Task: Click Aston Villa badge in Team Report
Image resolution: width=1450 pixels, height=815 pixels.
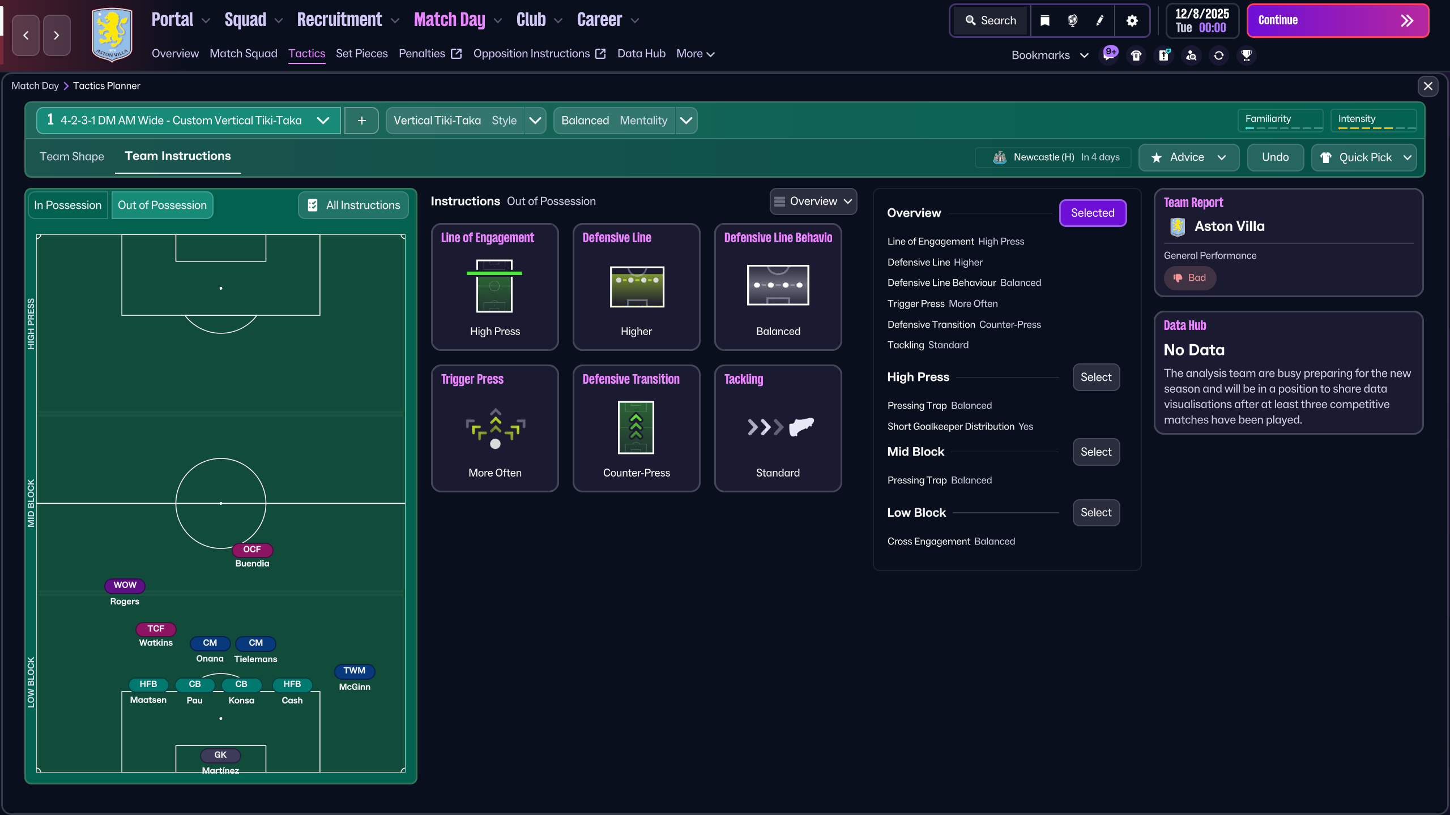Action: point(1178,227)
